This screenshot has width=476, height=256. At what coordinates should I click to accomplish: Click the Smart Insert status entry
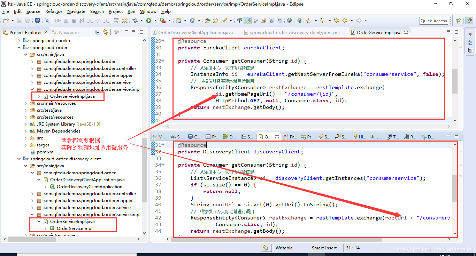point(324,248)
